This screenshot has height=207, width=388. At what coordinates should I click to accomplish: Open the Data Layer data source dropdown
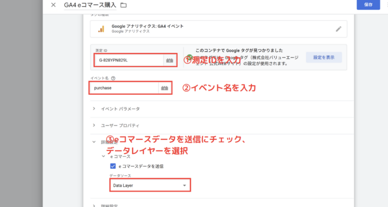click(150, 185)
